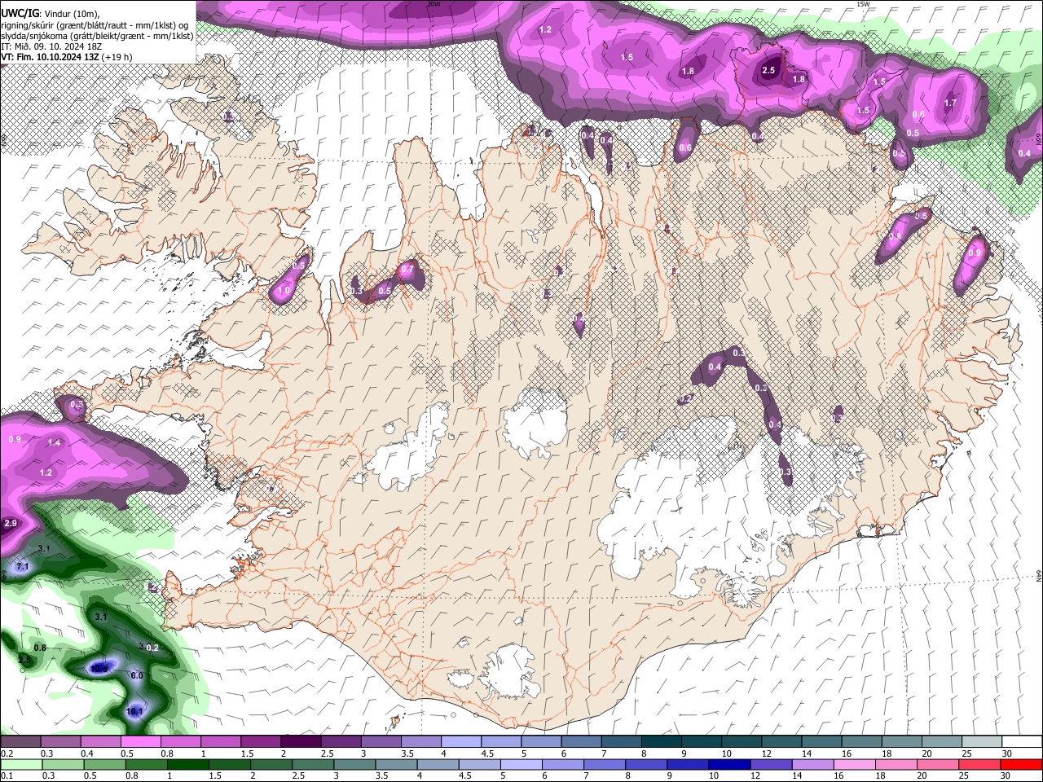The width and height of the screenshot is (1043, 782).
Task: Select darkest purple swatch between 2 and 2.5
Action: tap(301, 742)
